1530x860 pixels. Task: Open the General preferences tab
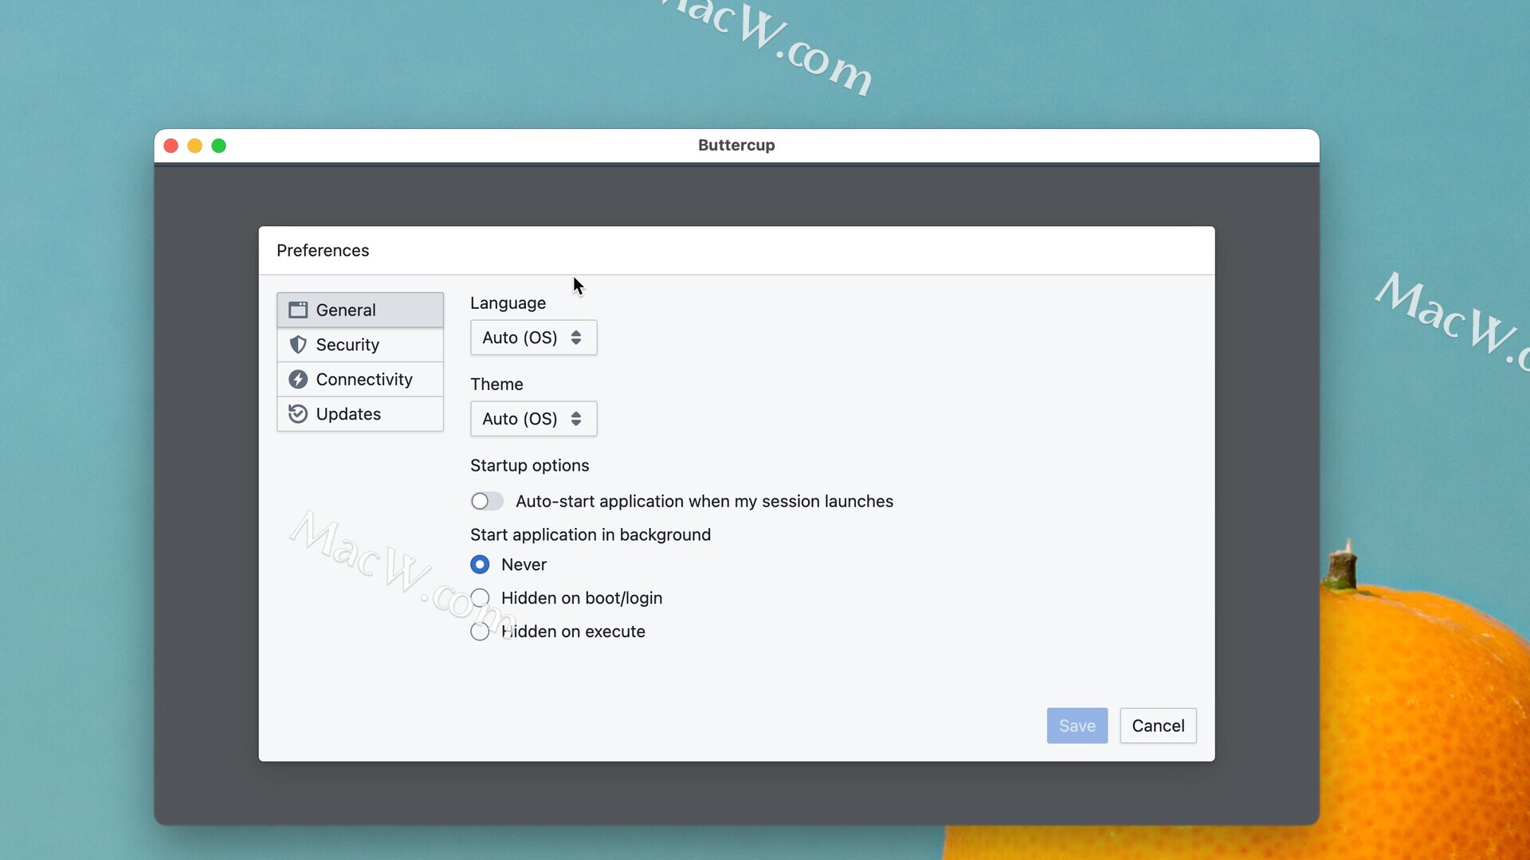click(x=360, y=310)
